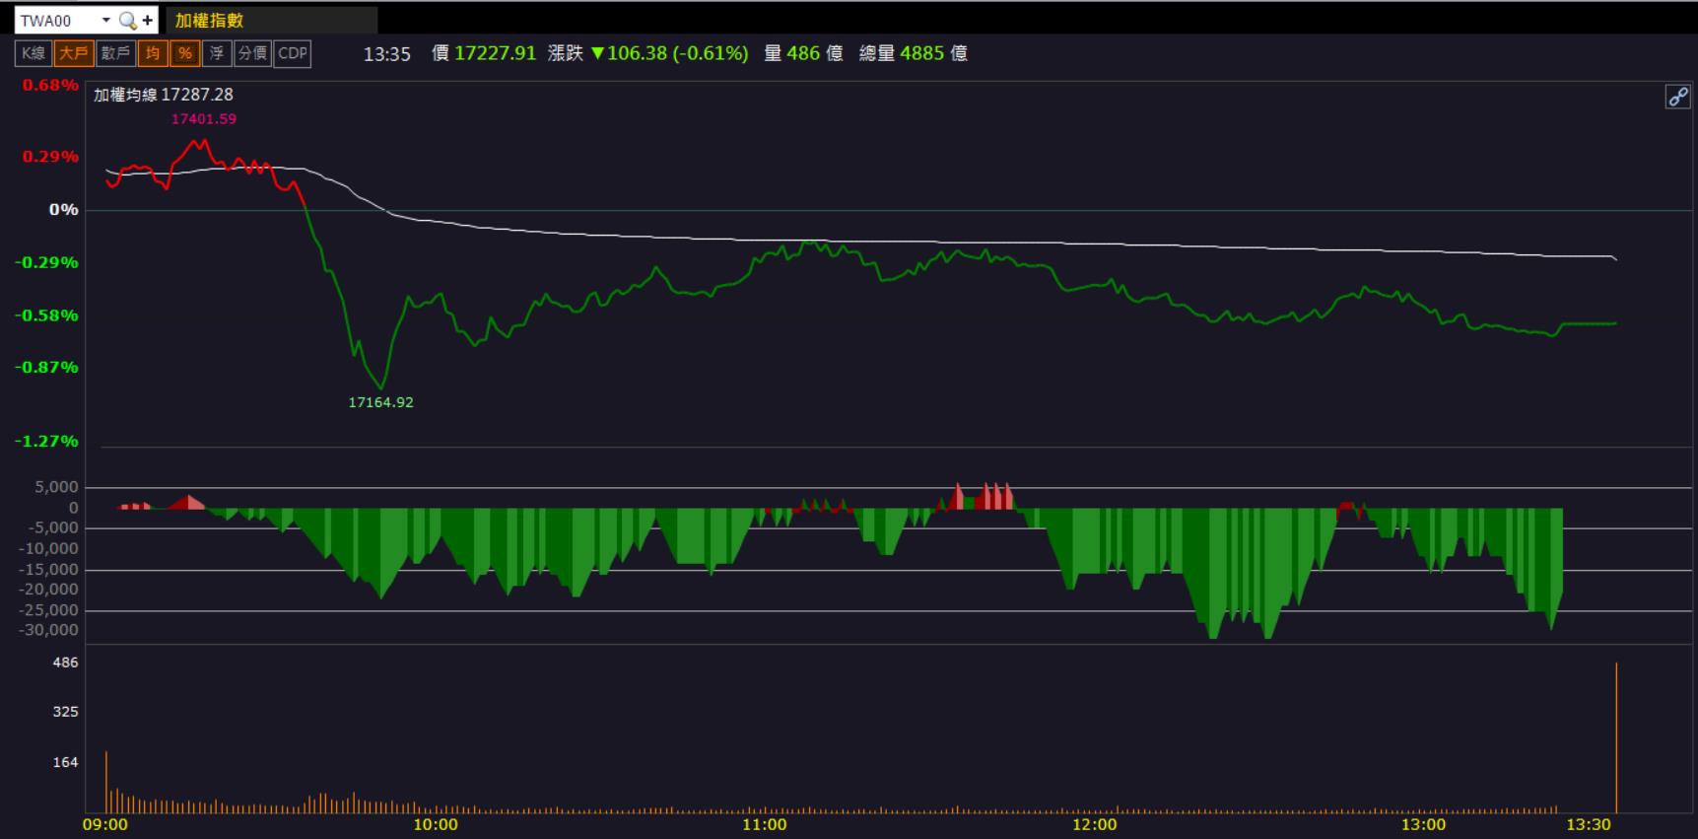This screenshot has height=839, width=1698.
Task: Click the 0% y-axis label
Action: coord(63,209)
